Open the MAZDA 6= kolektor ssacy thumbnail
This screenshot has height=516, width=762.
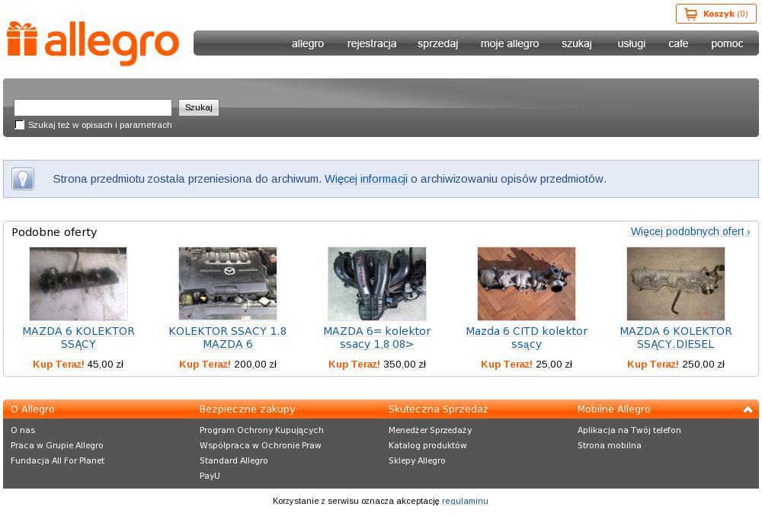coord(377,283)
